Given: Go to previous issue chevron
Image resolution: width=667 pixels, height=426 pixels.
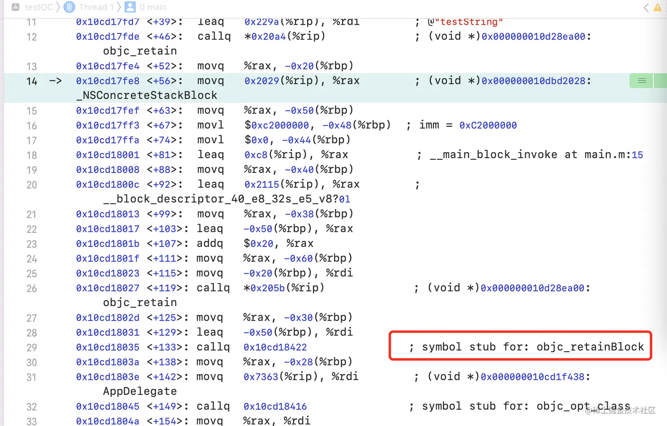Looking at the screenshot, I should (x=646, y=7).
